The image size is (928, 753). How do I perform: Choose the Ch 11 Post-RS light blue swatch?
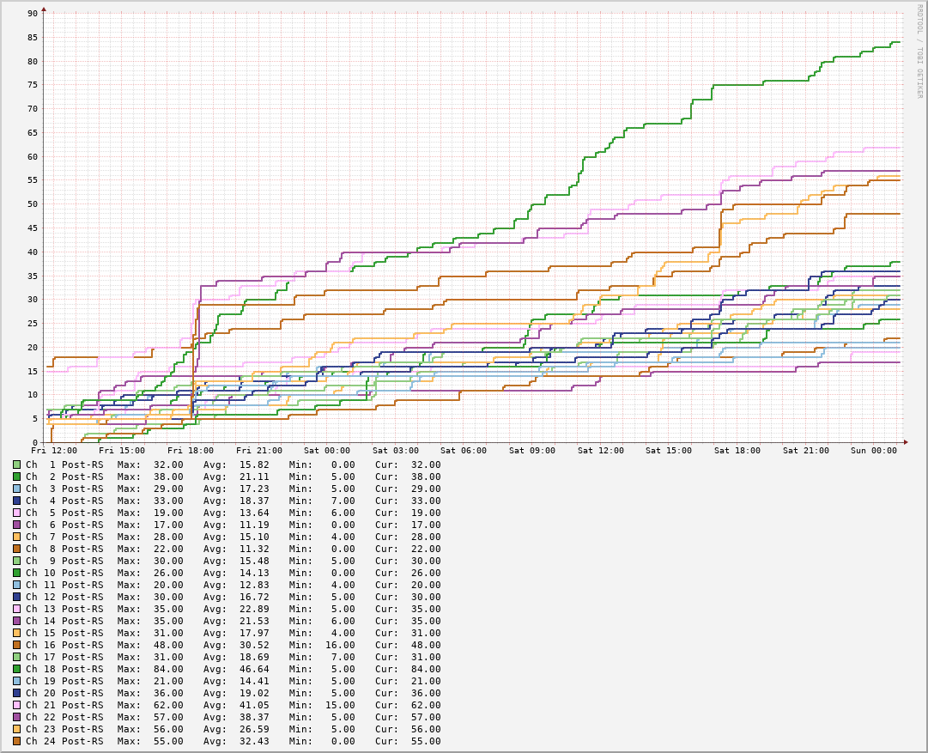click(x=16, y=585)
